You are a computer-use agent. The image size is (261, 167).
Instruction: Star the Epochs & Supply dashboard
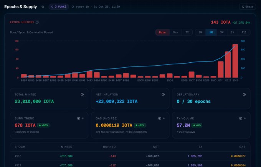point(43,6)
